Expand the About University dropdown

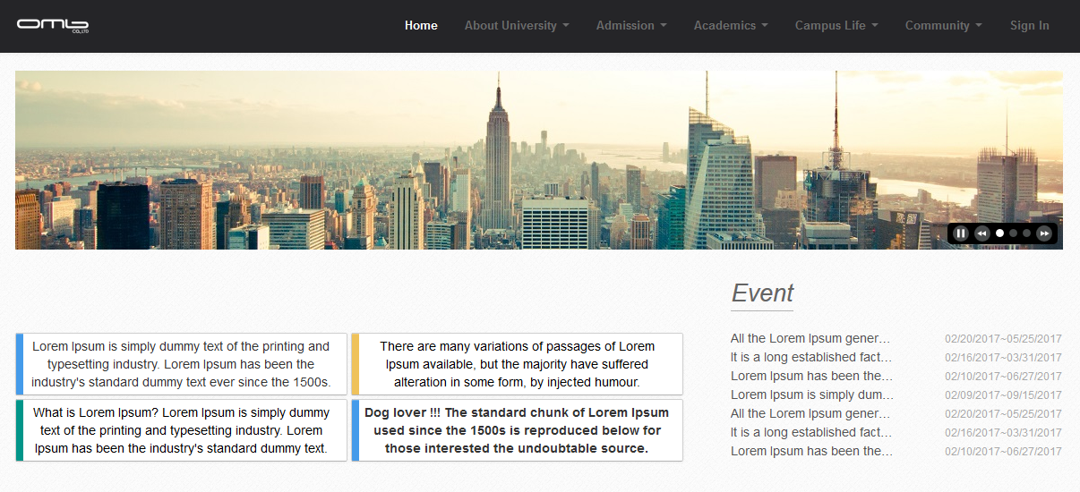(x=517, y=25)
